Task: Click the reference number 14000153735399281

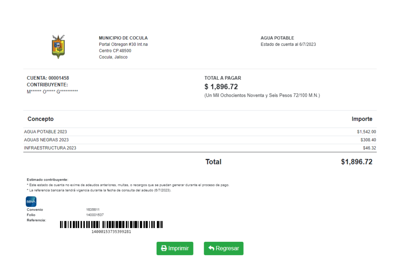Action: click(x=111, y=232)
